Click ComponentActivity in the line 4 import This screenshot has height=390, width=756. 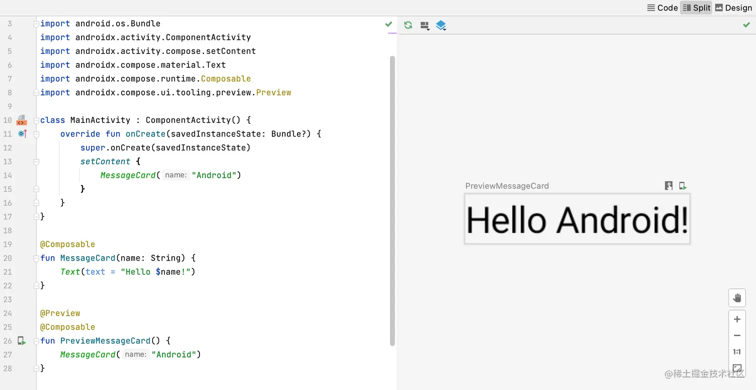(x=208, y=37)
